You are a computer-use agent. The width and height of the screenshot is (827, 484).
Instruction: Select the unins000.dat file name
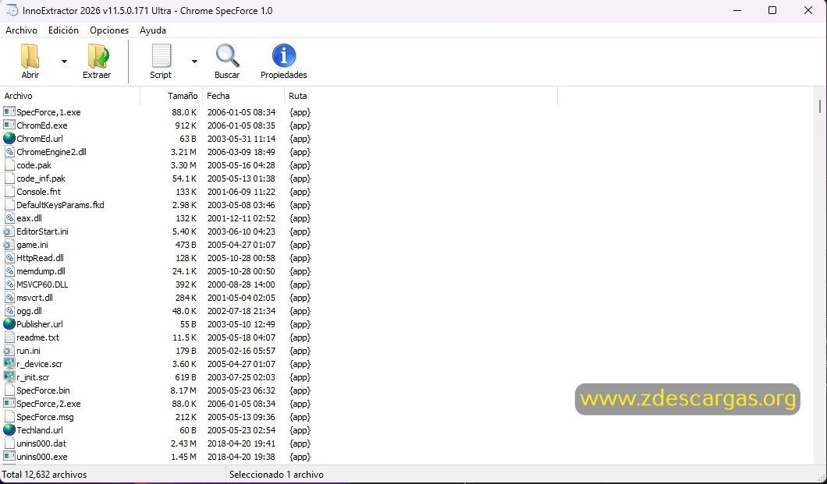(x=41, y=443)
